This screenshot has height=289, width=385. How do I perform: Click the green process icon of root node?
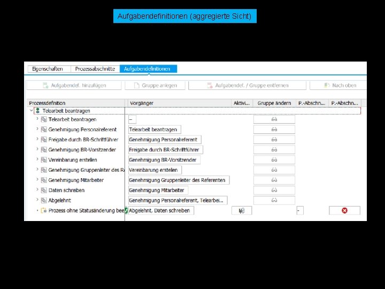tap(37, 111)
